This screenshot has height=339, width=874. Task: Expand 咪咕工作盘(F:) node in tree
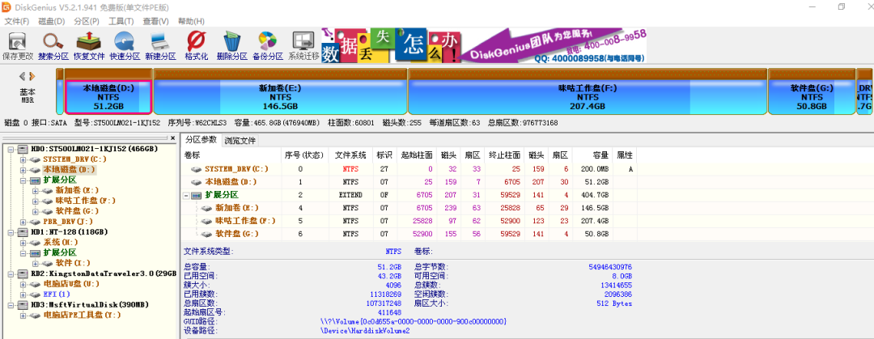(x=36, y=201)
